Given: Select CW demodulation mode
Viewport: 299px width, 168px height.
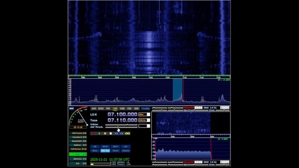Looking at the screenshot, I should pos(129,108).
